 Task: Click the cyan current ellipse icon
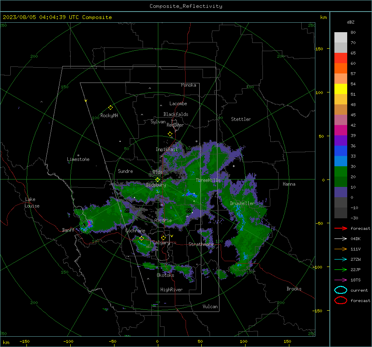[x=341, y=290]
